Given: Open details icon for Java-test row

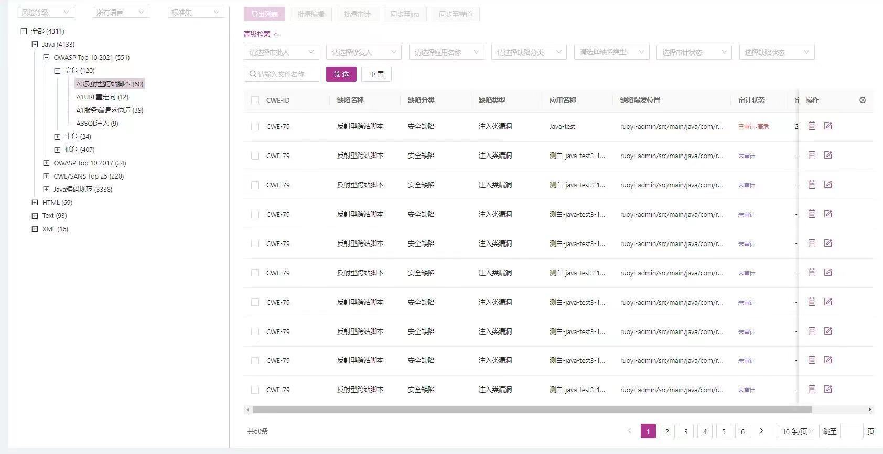Looking at the screenshot, I should pos(812,126).
